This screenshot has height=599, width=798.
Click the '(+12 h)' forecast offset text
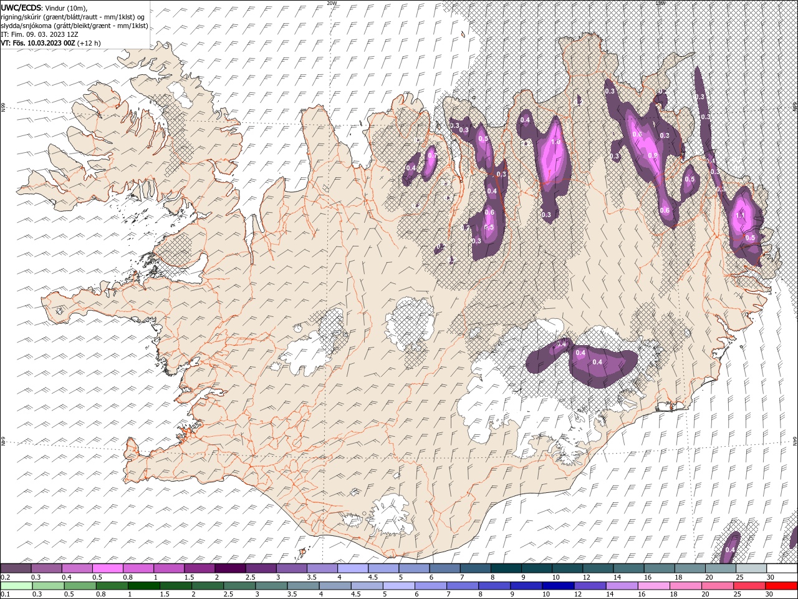[x=89, y=43]
